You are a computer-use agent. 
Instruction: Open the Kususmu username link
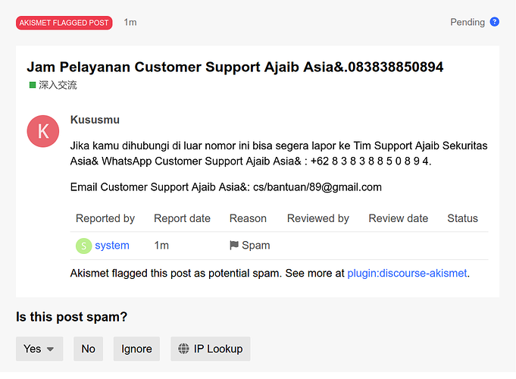[x=95, y=120]
